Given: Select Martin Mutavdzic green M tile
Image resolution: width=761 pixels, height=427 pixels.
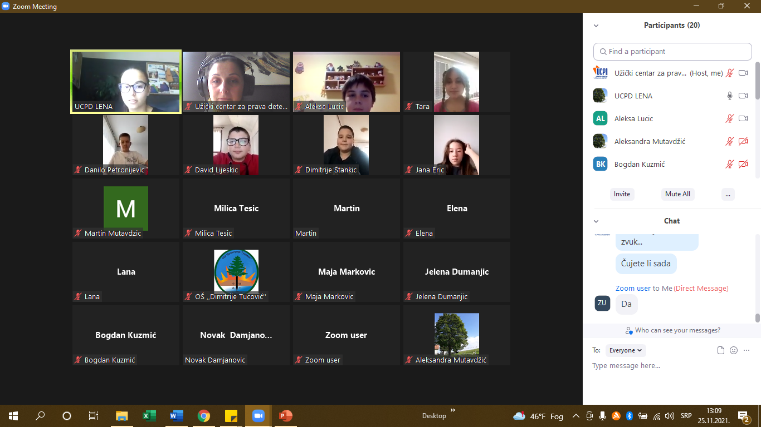Looking at the screenshot, I should [x=126, y=208].
